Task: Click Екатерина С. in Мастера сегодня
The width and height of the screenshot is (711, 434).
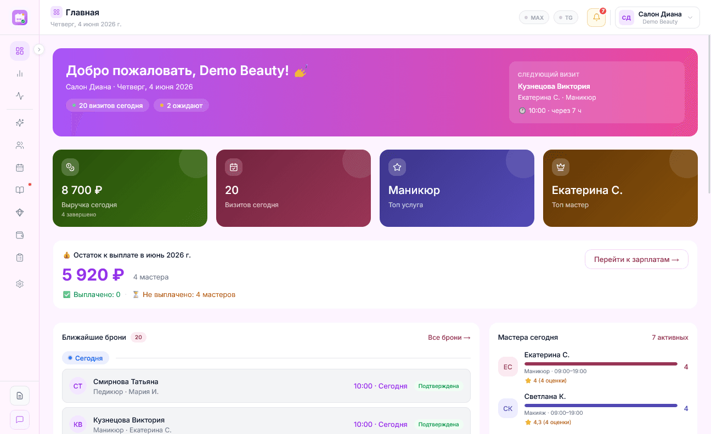Action: pos(547,355)
